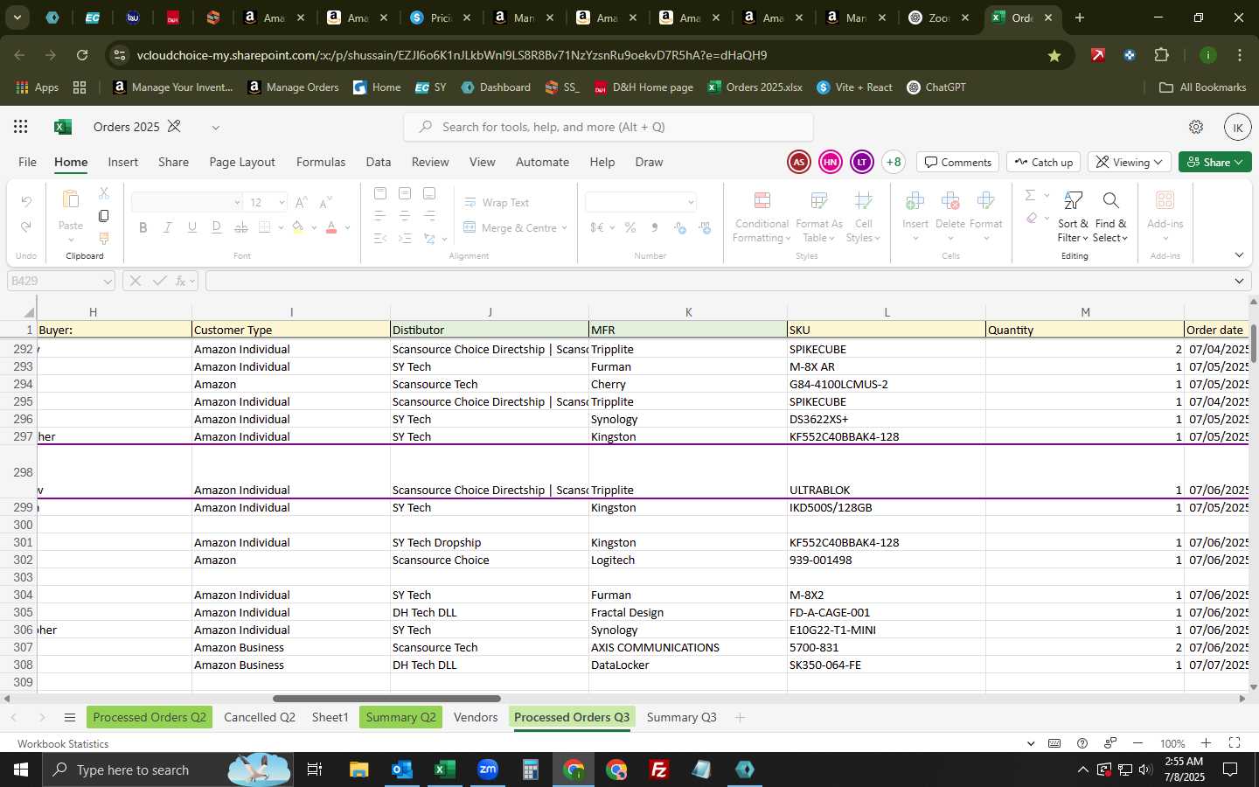Screen dimensions: 1259x787
Task: Switch to the Data ribbon tab
Action: [379, 162]
